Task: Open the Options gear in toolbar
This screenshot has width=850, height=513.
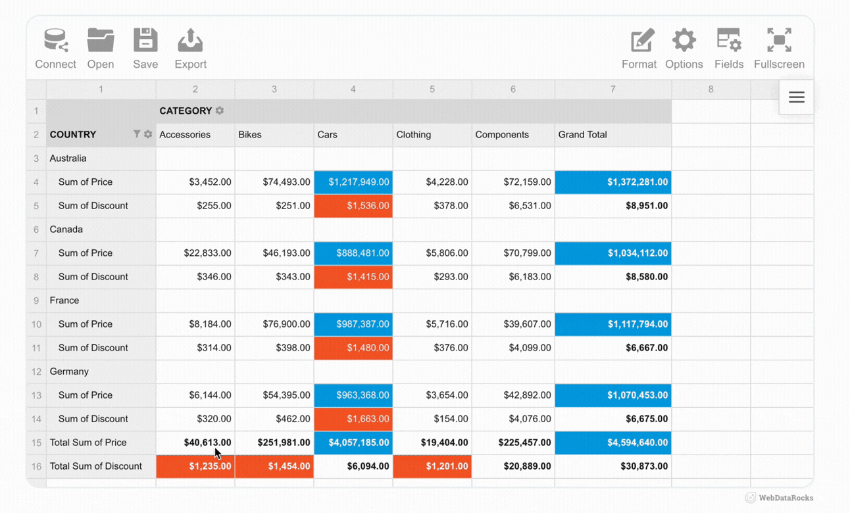Action: tap(684, 41)
